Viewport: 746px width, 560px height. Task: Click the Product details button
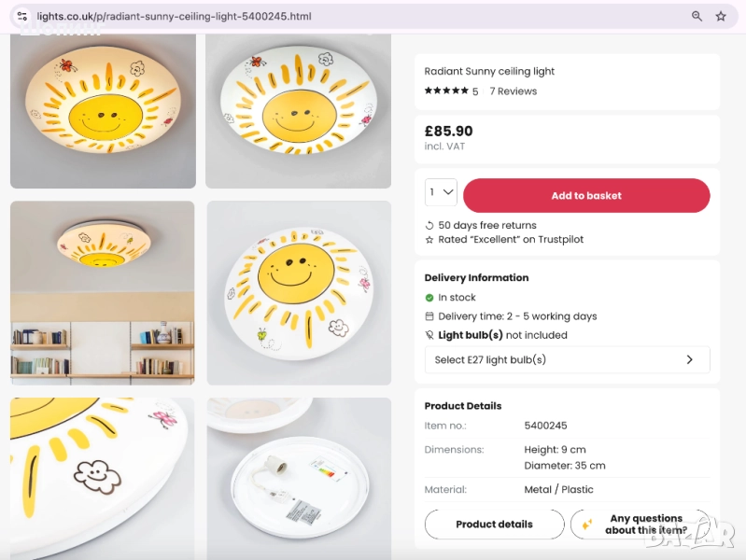pyautogui.click(x=494, y=525)
